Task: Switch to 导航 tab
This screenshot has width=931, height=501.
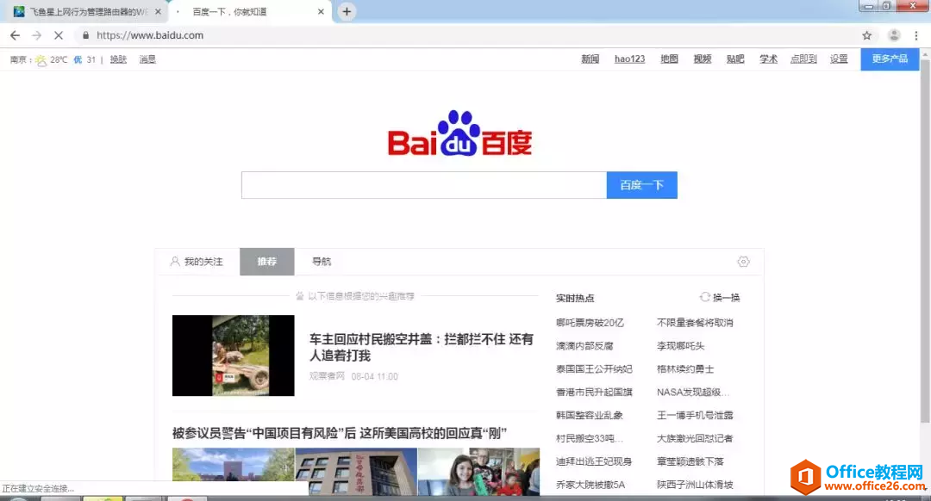Action: (322, 262)
